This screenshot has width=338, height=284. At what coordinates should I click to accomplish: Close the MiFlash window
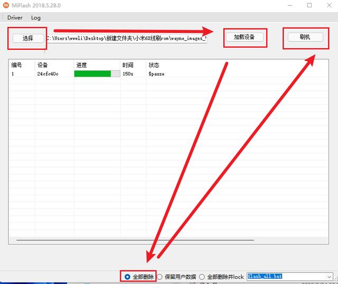329,5
